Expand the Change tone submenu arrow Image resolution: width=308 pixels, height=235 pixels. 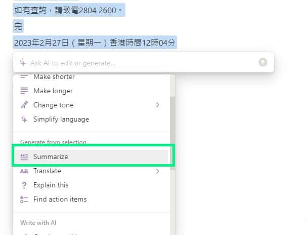[x=158, y=105]
